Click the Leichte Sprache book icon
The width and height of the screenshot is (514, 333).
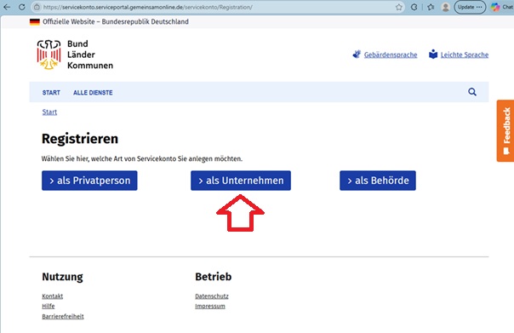pyautogui.click(x=433, y=55)
